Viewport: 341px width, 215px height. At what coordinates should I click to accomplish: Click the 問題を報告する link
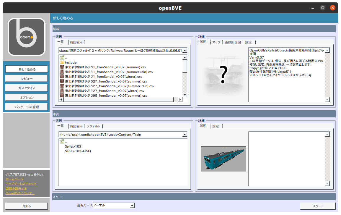(x=16, y=189)
